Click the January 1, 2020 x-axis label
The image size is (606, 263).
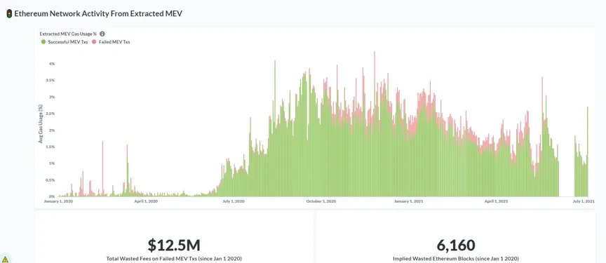(58, 201)
